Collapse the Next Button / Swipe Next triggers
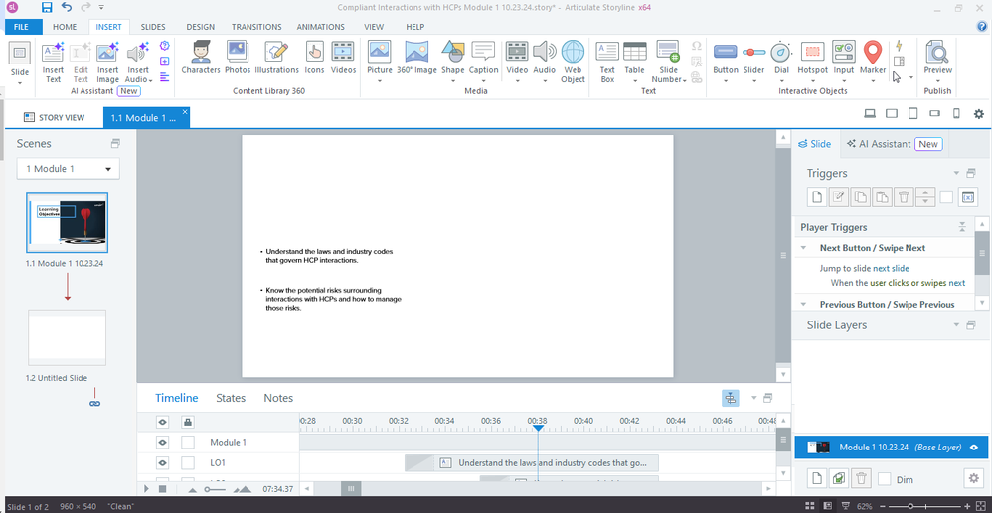Viewport: 992px width, 513px height. 803,248
